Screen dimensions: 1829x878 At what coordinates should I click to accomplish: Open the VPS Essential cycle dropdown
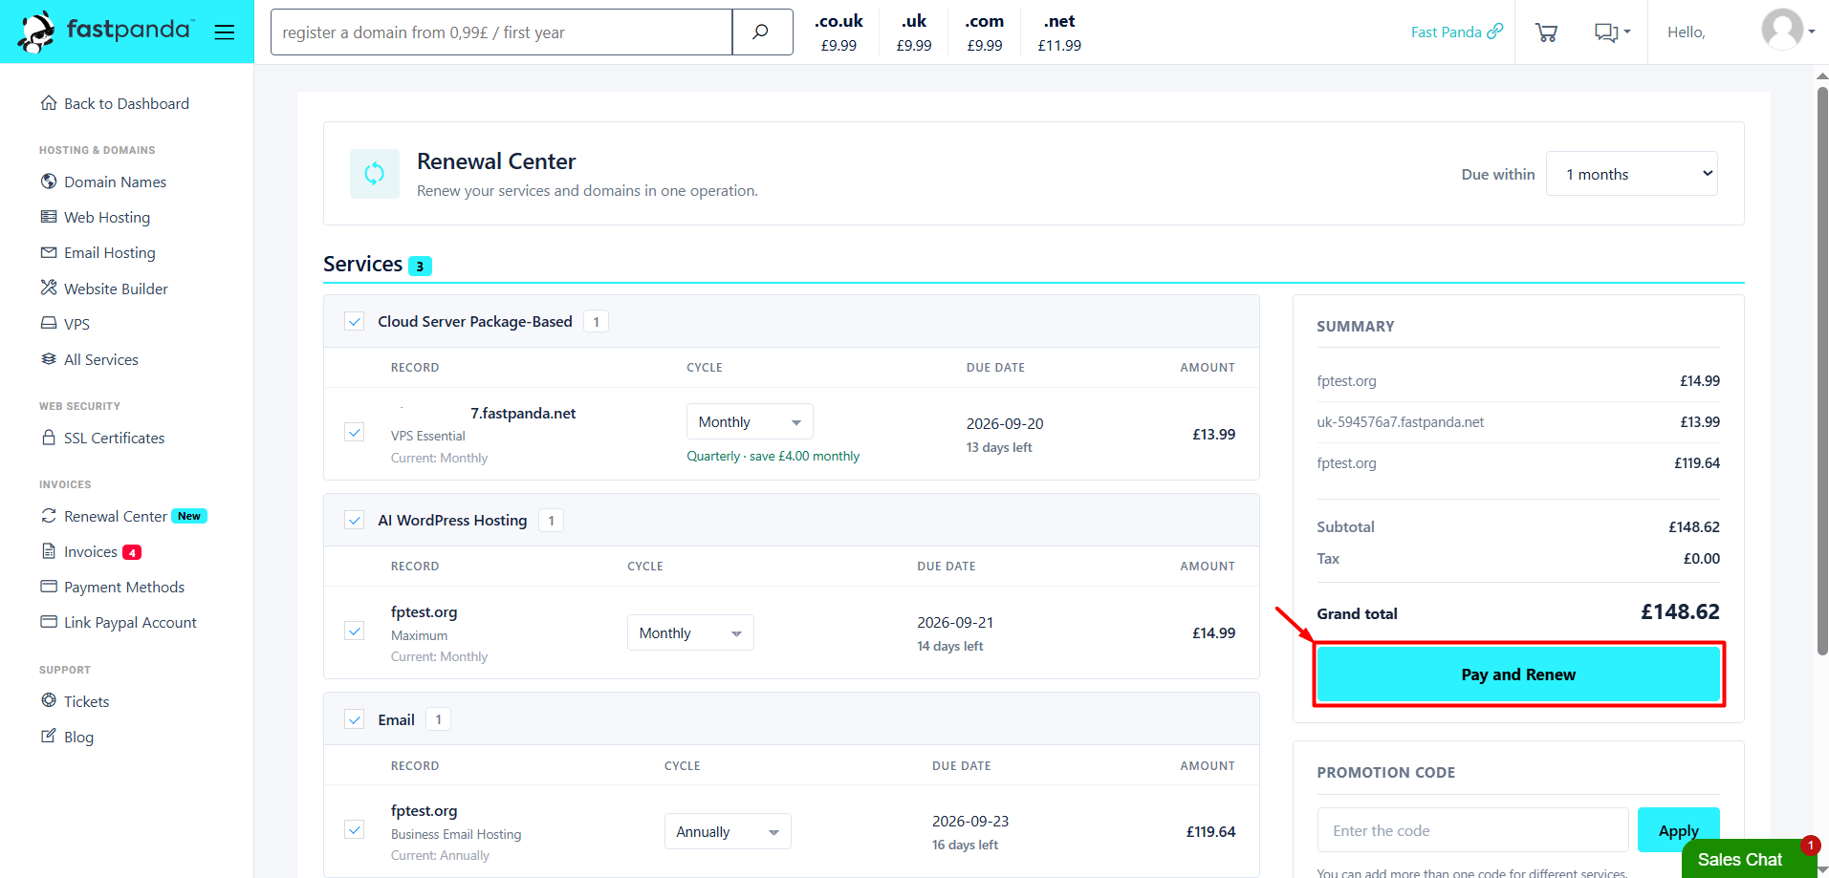(x=750, y=422)
